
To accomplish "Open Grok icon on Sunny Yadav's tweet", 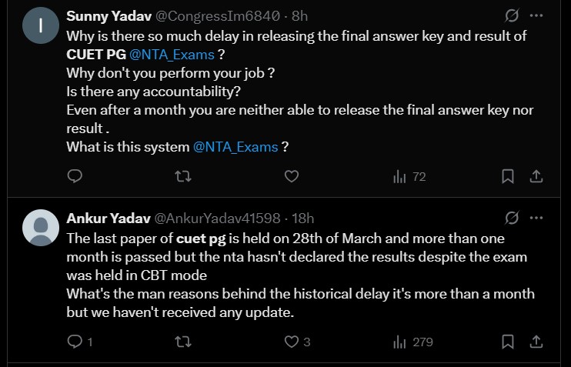I will [509, 15].
